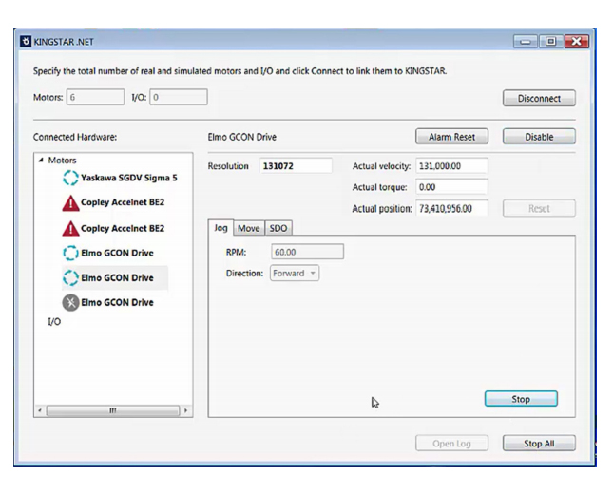Disable the selected drive

pyautogui.click(x=539, y=137)
